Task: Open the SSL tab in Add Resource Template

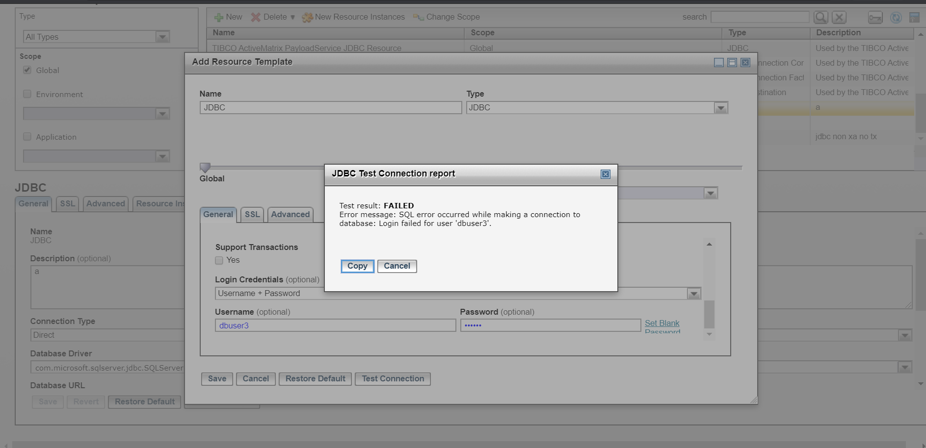Action: (252, 215)
